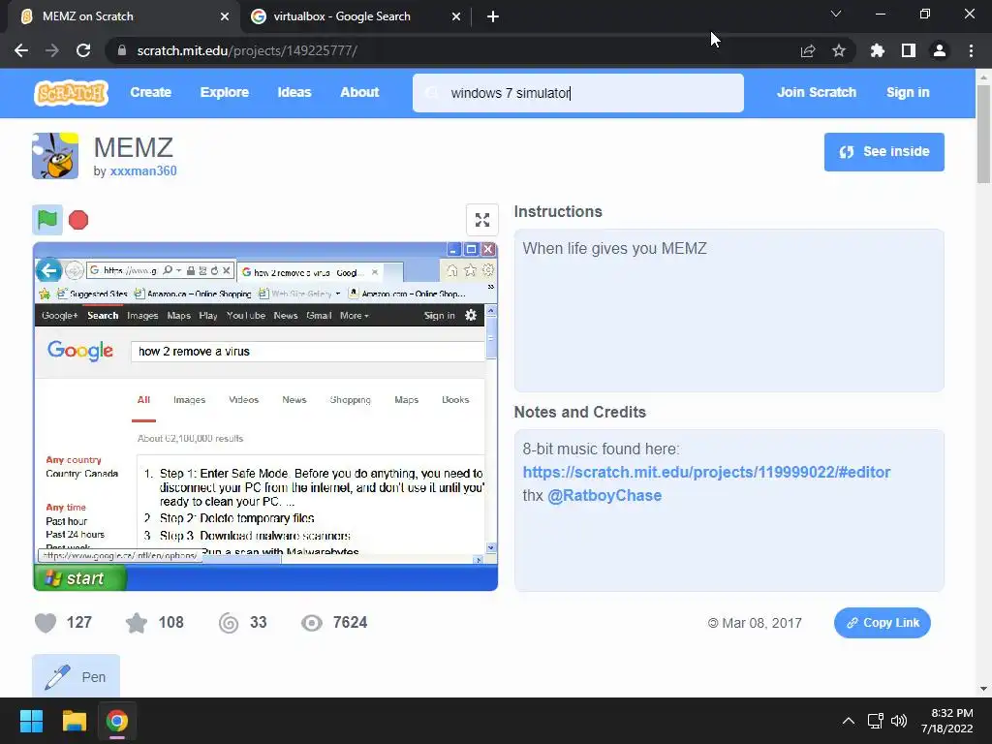Viewport: 992px width, 744px height.
Task: Click the Copy Link button
Action: (x=882, y=623)
